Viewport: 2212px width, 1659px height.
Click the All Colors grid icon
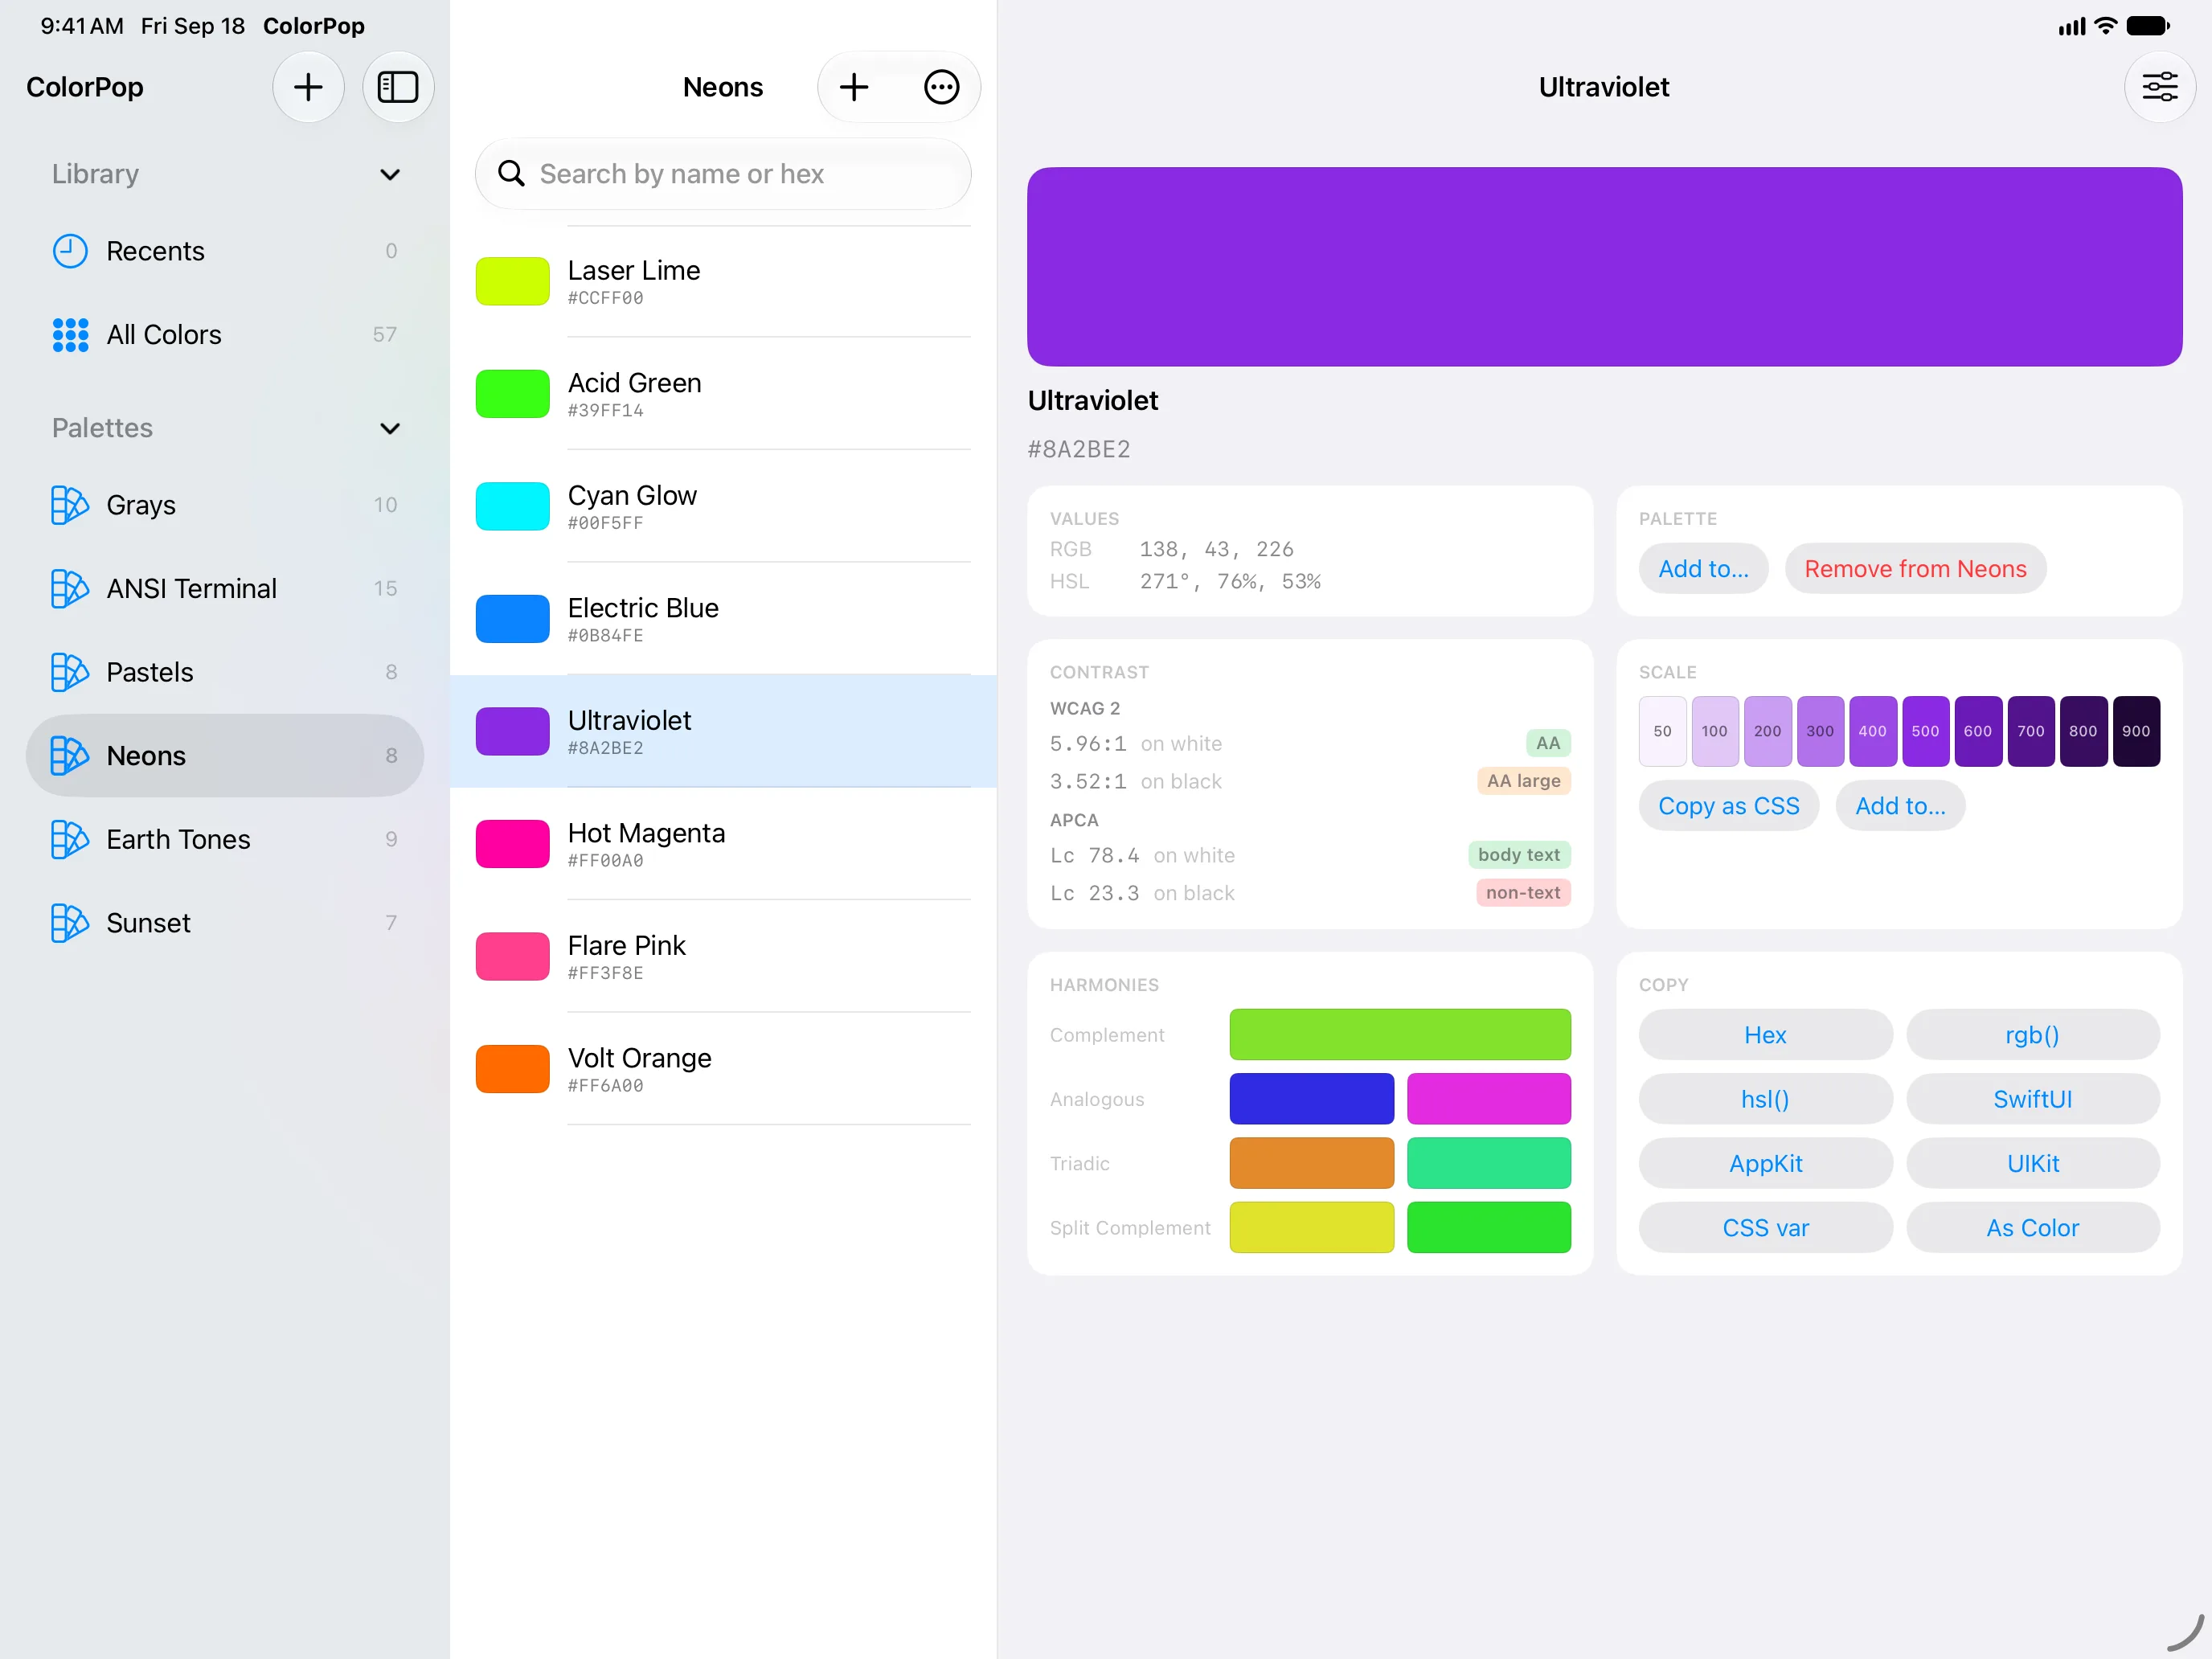point(70,335)
